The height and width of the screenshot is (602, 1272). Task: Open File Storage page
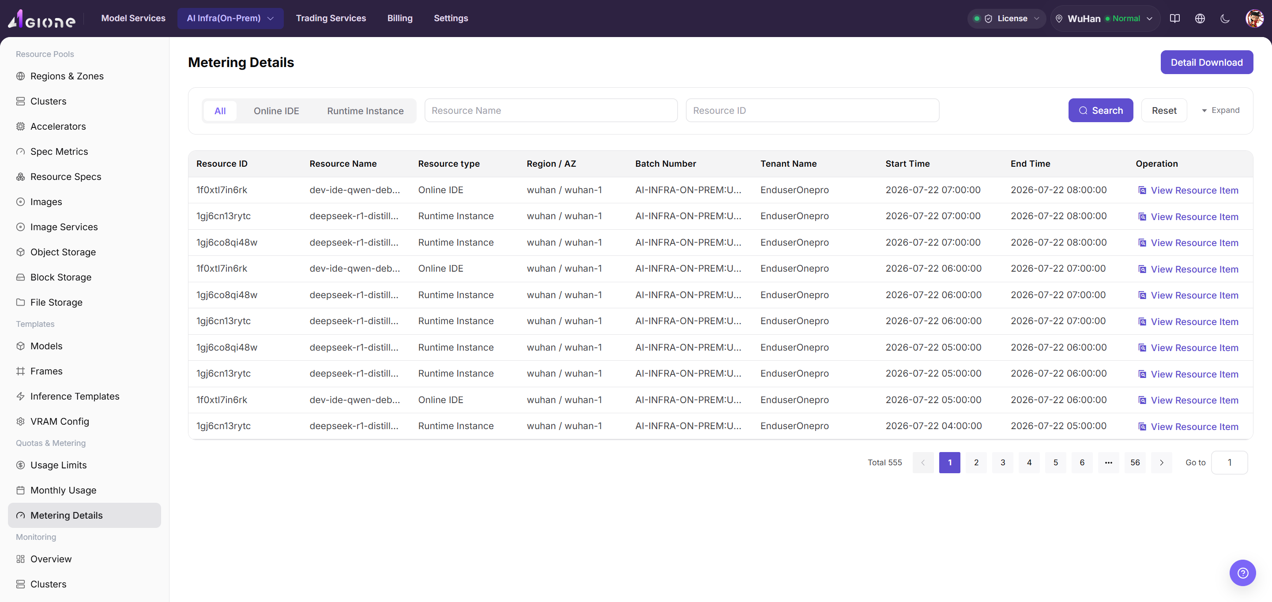[x=84, y=303]
